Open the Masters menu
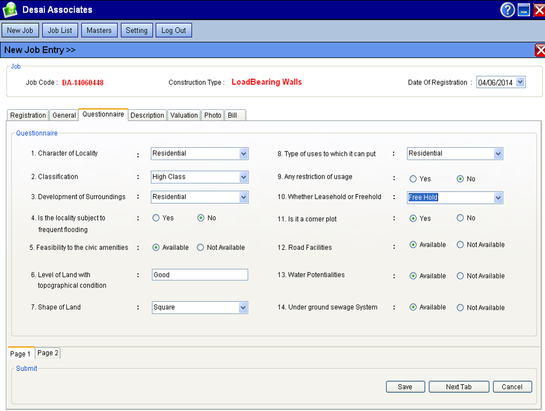This screenshot has width=545, height=411. (x=99, y=31)
